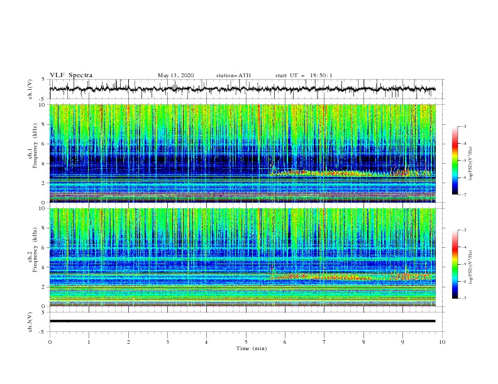Click time axis tick label '7'
Screen dimensions: 498x384
pos(324,342)
